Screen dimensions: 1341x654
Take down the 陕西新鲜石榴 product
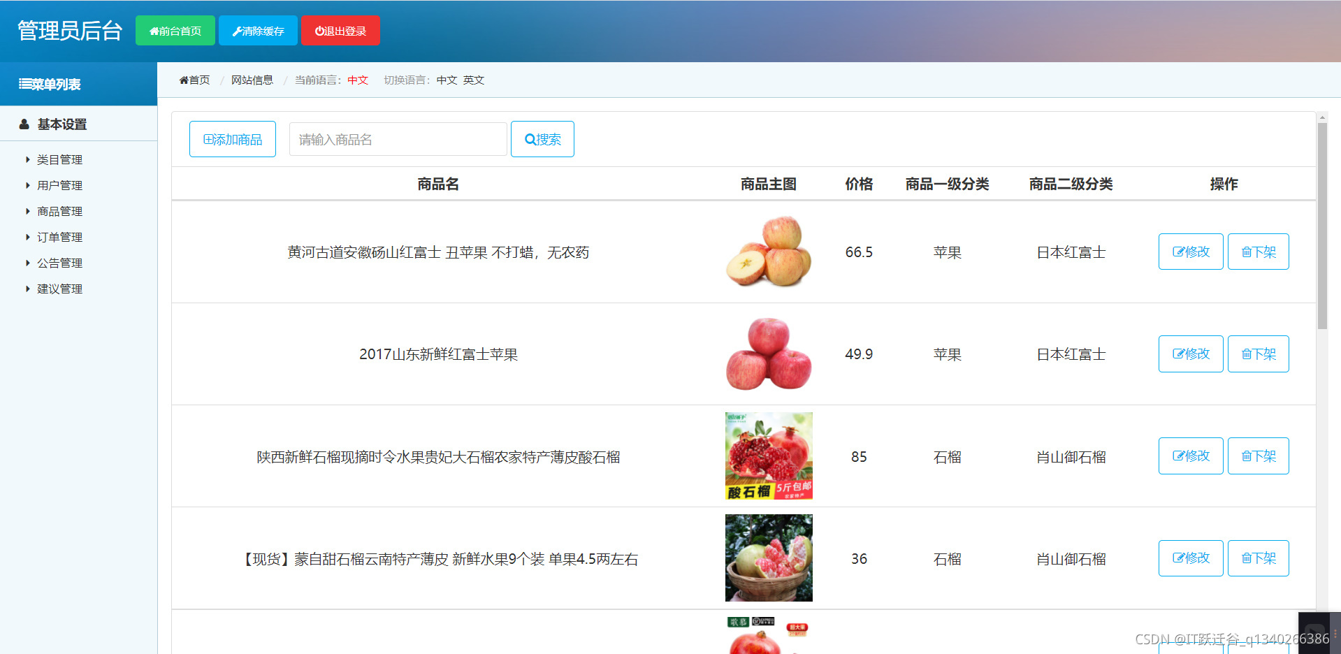click(x=1259, y=456)
